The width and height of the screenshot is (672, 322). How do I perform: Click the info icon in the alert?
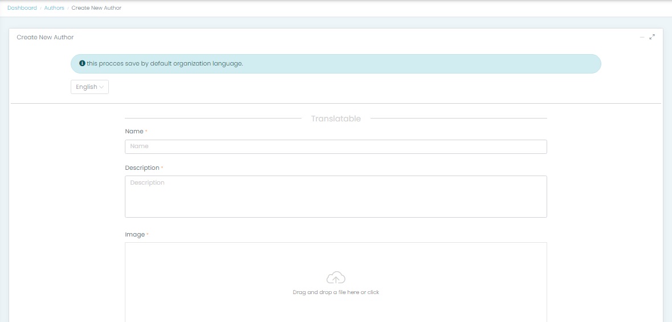(x=82, y=63)
